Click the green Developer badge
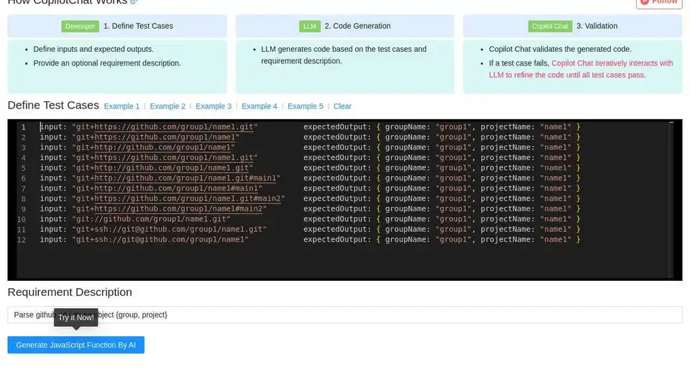The width and height of the screenshot is (690, 388). click(x=80, y=27)
